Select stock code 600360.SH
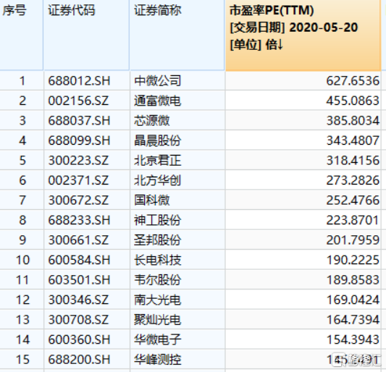Screen dimensions: 386x372 (79, 340)
